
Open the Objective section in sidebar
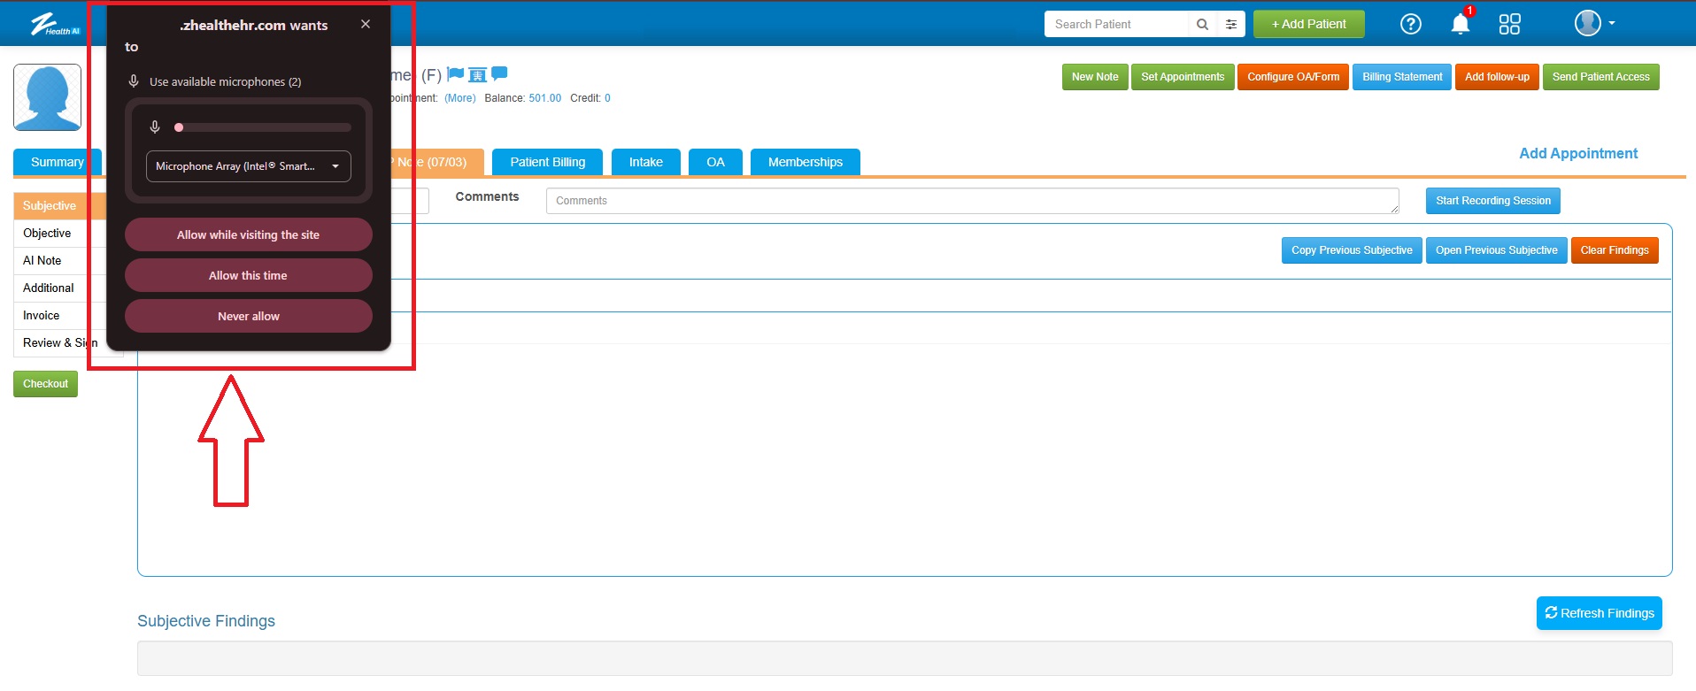[x=47, y=234]
